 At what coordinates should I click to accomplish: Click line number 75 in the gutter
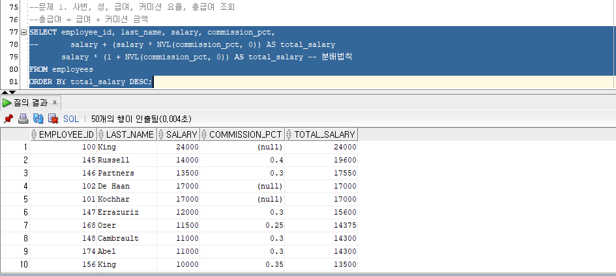[x=13, y=7]
